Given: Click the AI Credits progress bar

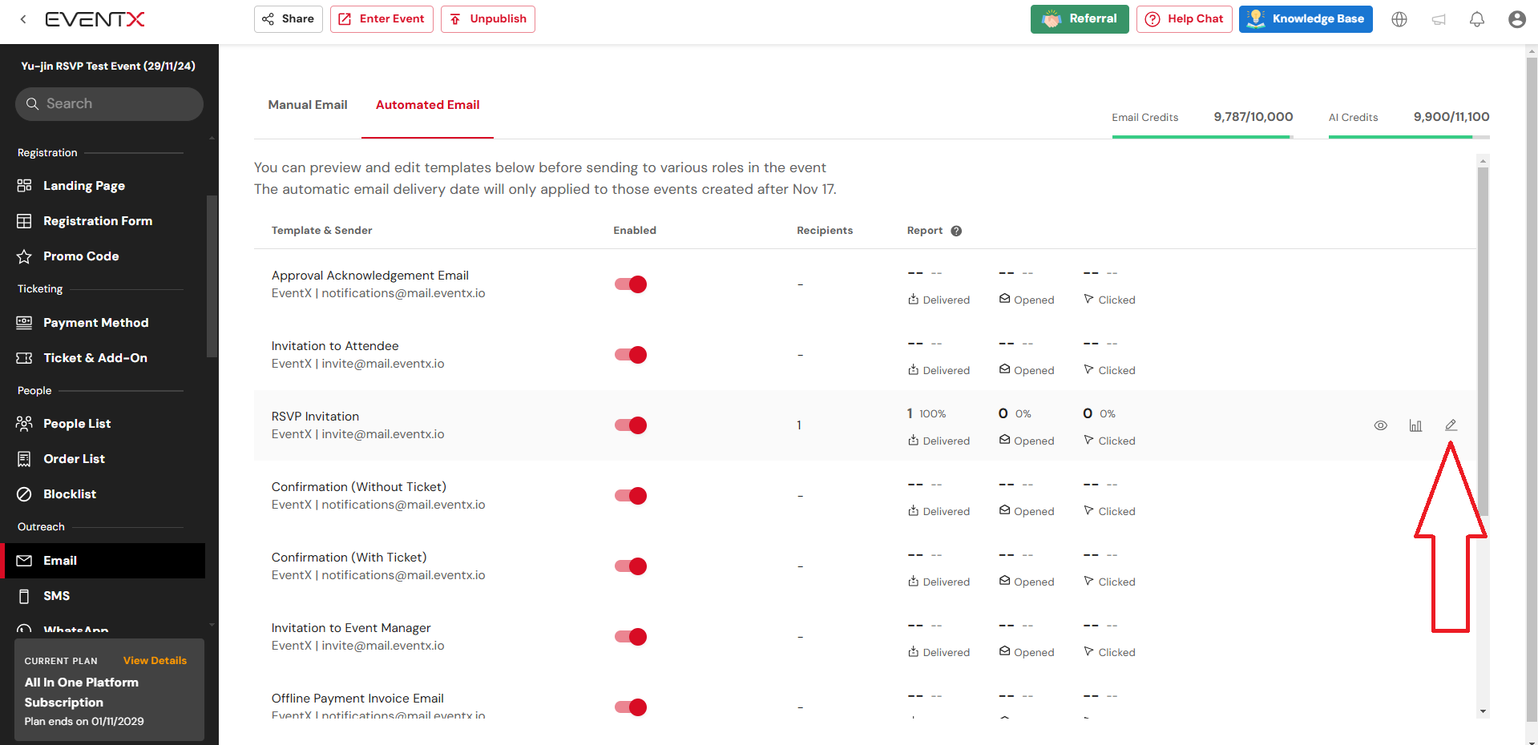Looking at the screenshot, I should point(1409,137).
